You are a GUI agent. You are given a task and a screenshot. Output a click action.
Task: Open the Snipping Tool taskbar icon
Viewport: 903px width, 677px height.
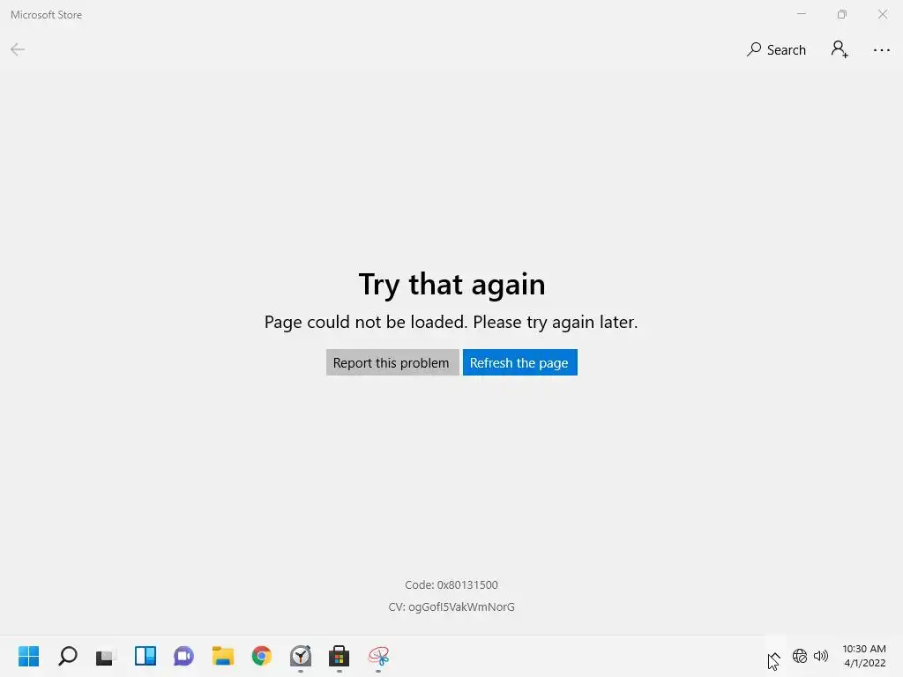tap(378, 656)
